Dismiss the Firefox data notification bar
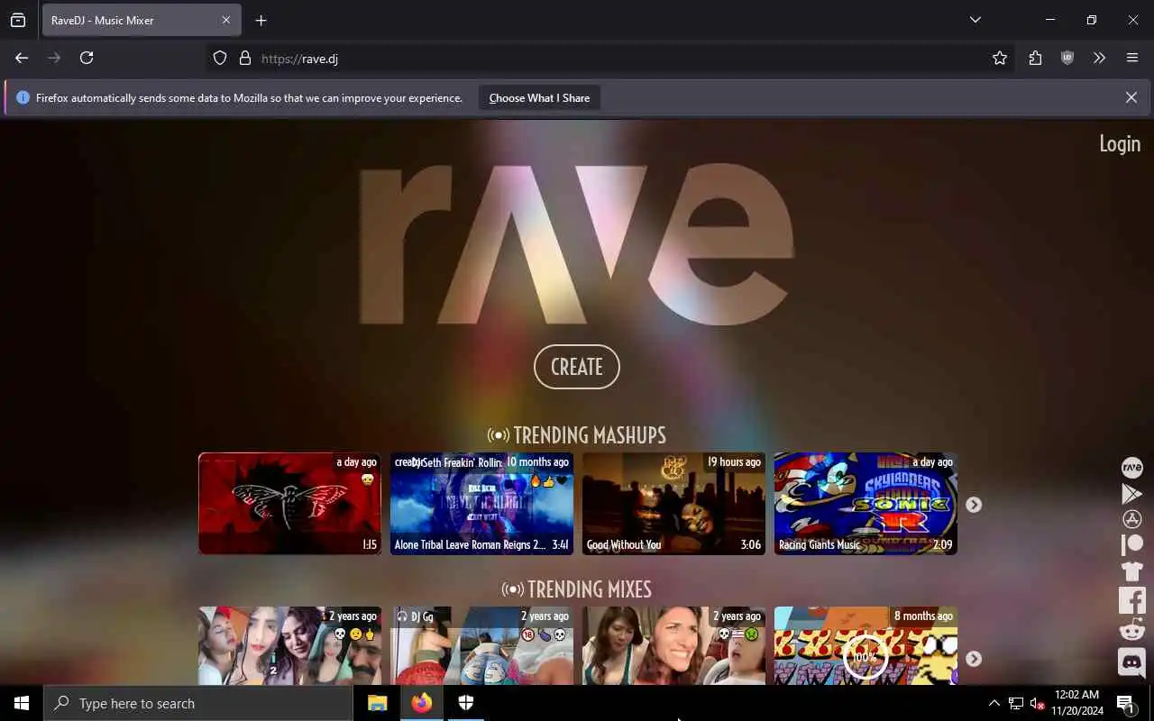This screenshot has height=721, width=1154. pos(1131,97)
